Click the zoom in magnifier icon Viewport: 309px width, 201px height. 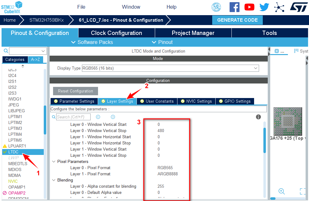click(282, 191)
